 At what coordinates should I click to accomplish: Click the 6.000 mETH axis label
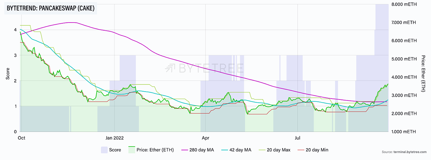tap(403, 41)
